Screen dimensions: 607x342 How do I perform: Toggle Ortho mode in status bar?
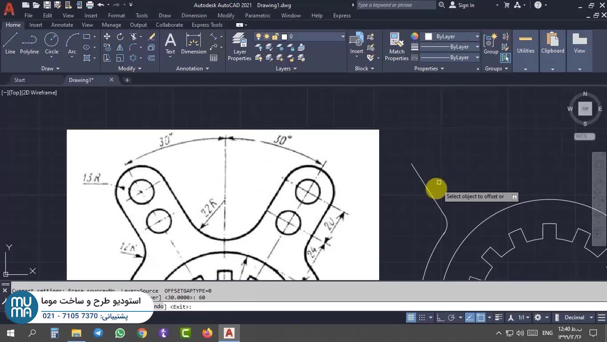point(440,318)
